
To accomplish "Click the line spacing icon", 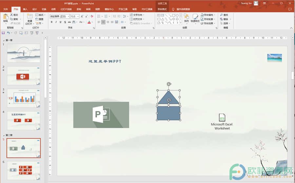I will pyautogui.click(x=125, y=16).
